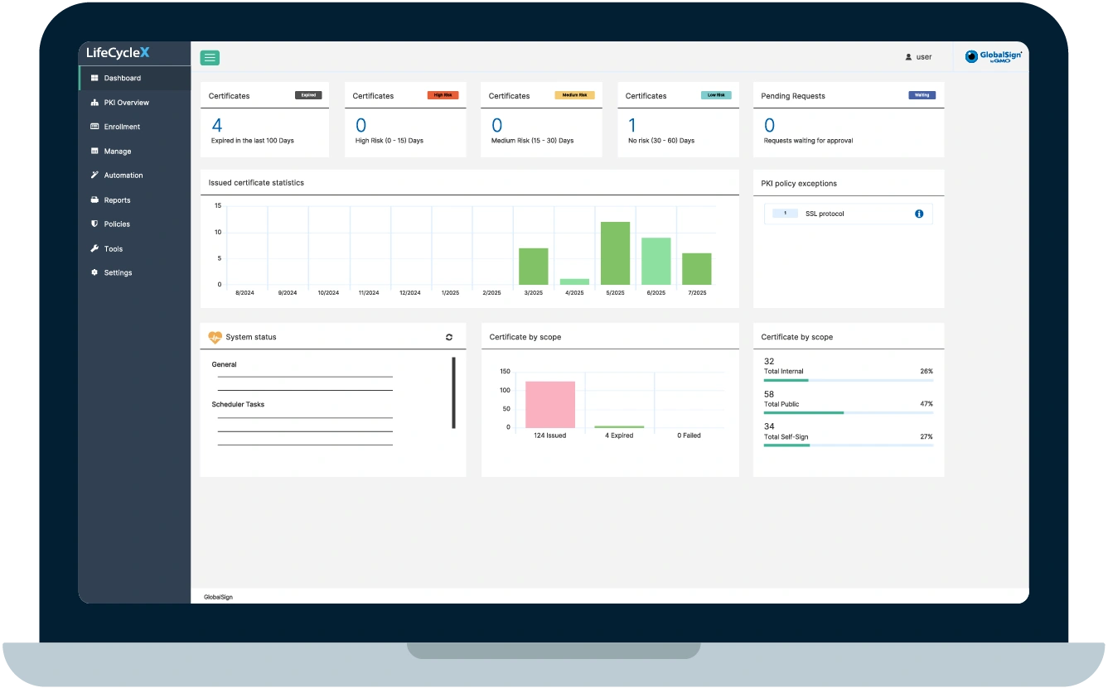This screenshot has height=688, width=1108.
Task: Click the Policies shield icon
Action: pyautogui.click(x=94, y=224)
